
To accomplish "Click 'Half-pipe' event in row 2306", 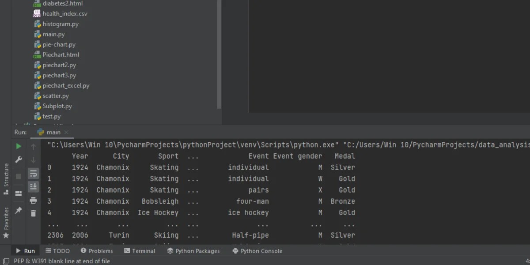I will click(250, 235).
